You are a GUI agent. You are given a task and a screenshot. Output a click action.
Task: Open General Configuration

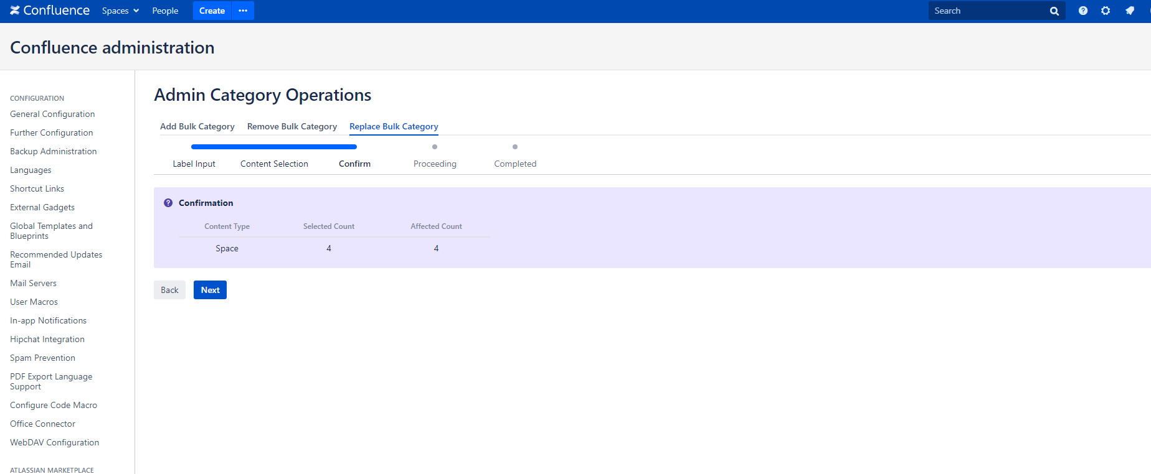(x=52, y=114)
